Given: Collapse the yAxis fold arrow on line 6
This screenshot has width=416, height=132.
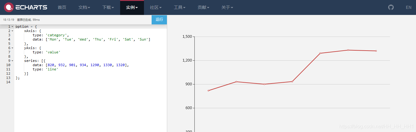Looking at the screenshot, I should click(12, 48).
